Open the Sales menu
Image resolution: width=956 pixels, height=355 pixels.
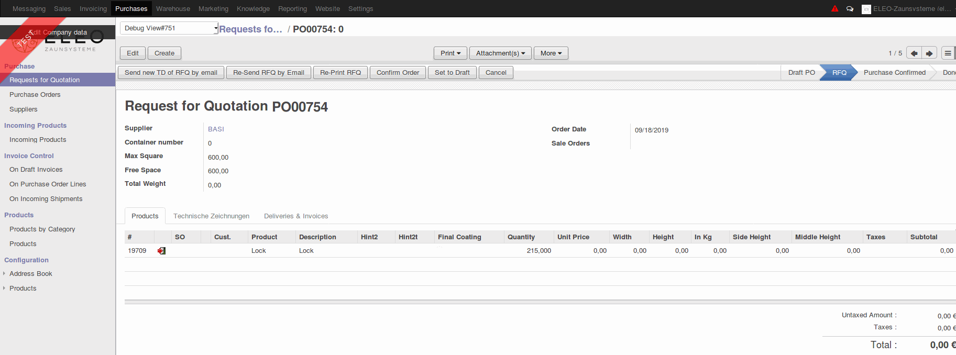tap(62, 9)
